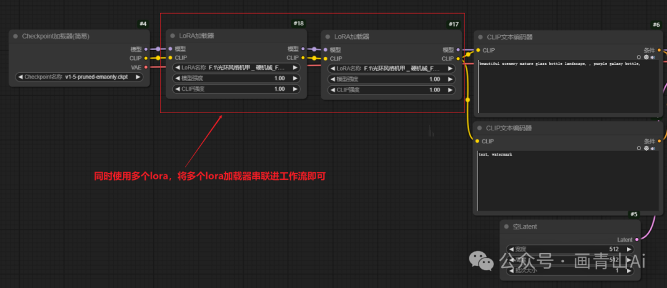The width and height of the screenshot is (667, 288).
Task: Click the #17 node ID badge
Action: 453,24
